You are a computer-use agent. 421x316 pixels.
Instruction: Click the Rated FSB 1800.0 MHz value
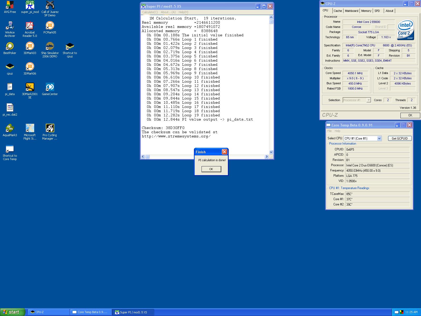point(355,88)
